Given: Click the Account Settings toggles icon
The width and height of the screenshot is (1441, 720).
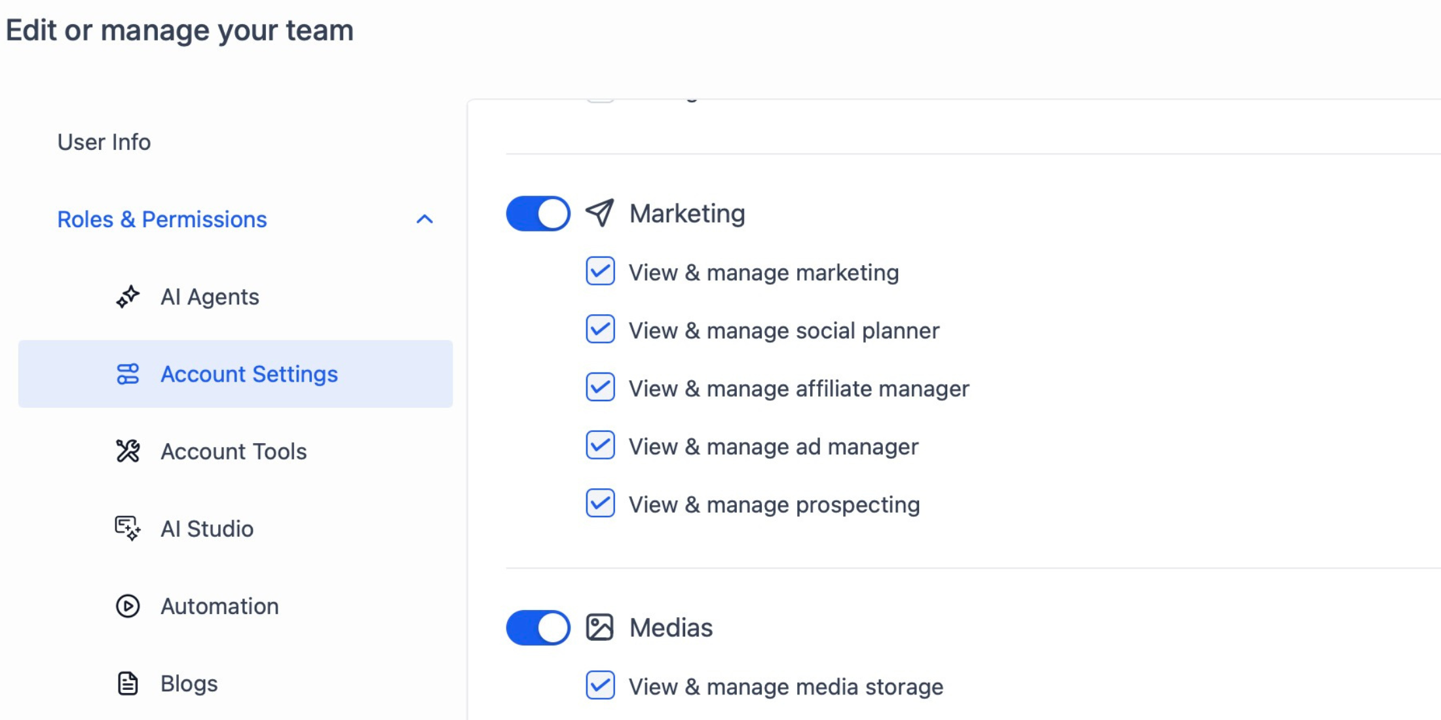Looking at the screenshot, I should (x=128, y=374).
